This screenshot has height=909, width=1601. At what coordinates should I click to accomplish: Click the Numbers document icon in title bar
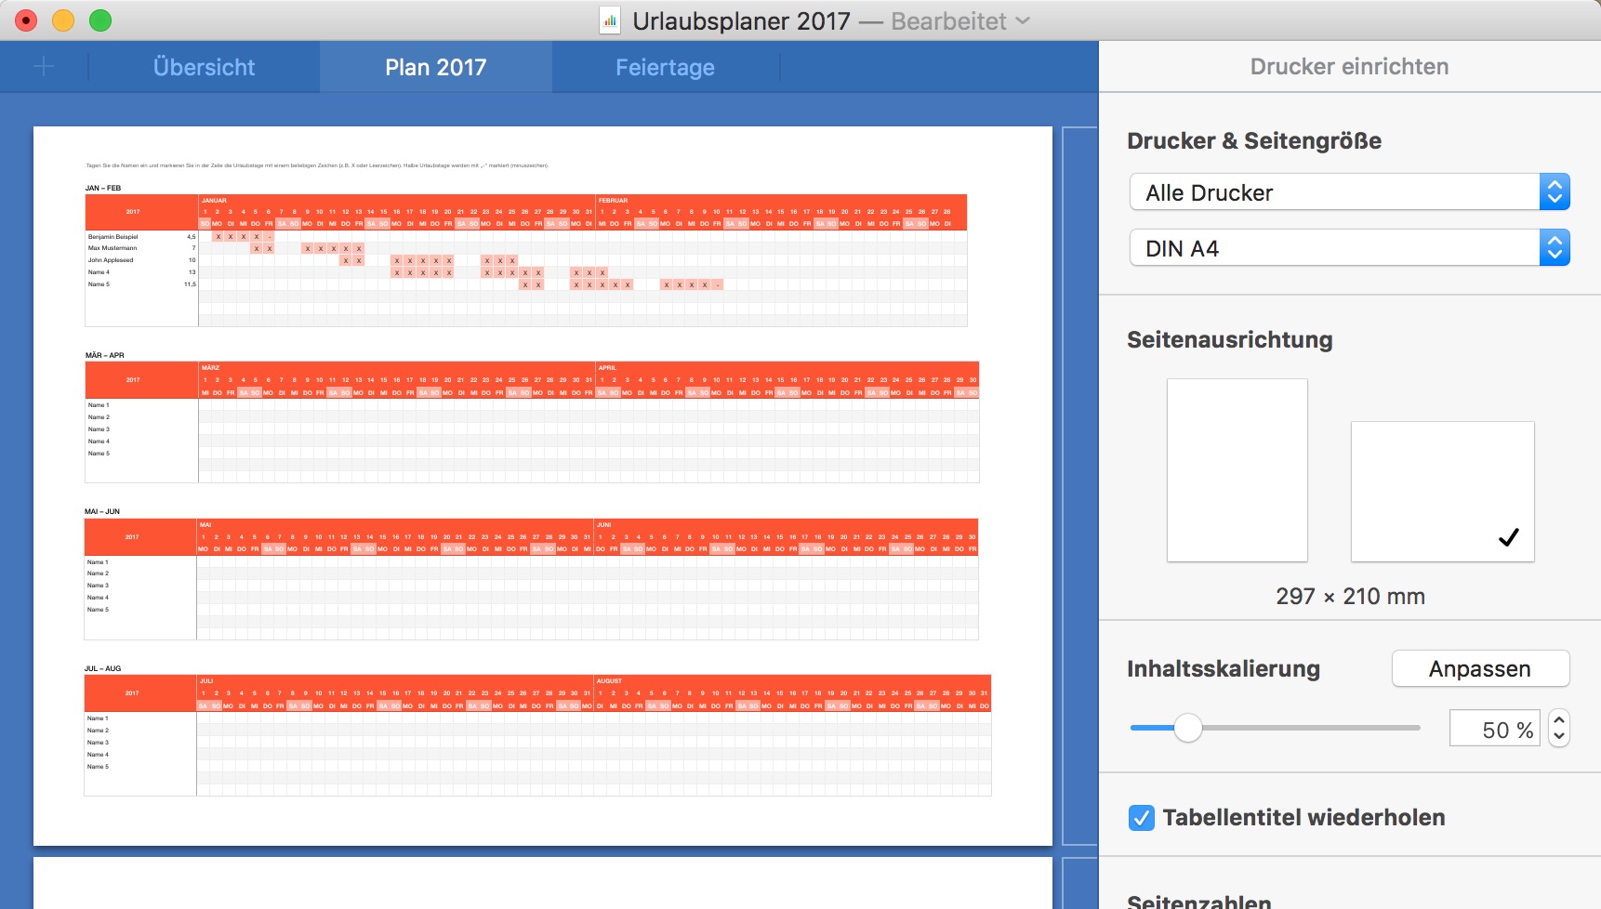[610, 21]
